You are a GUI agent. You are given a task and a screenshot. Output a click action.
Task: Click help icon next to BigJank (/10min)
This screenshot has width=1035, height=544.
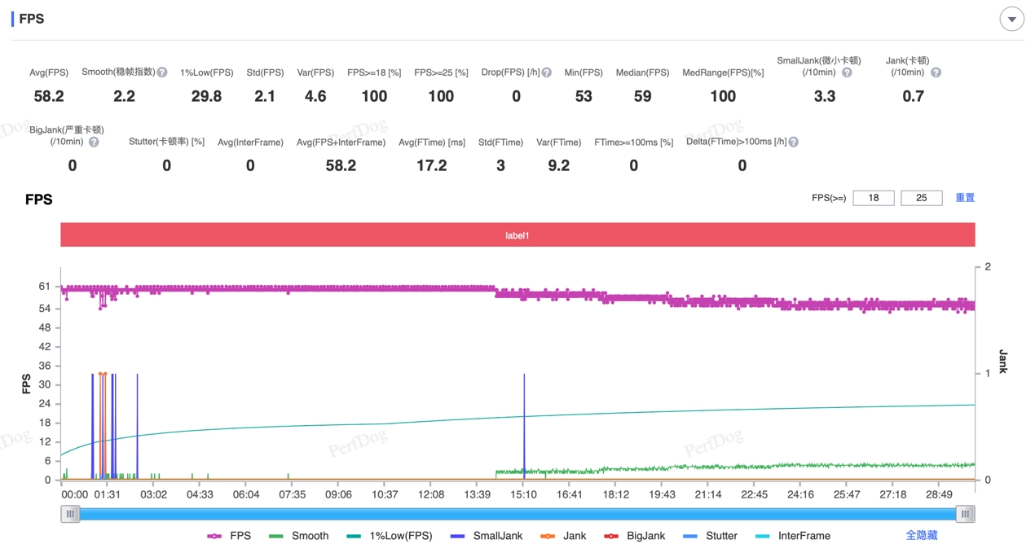pyautogui.click(x=94, y=142)
